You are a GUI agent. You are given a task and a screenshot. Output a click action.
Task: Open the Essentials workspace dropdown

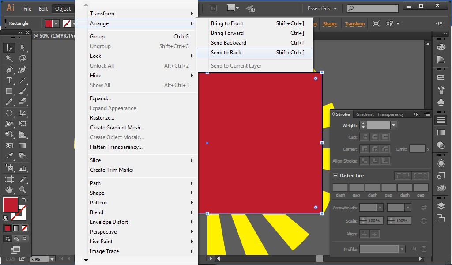pyautogui.click(x=321, y=8)
